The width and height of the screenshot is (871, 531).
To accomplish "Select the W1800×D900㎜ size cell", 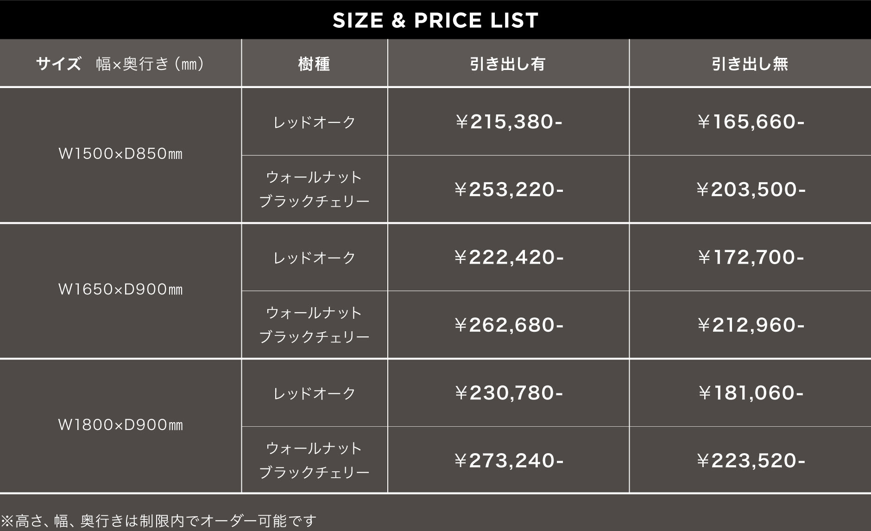I will (120, 425).
